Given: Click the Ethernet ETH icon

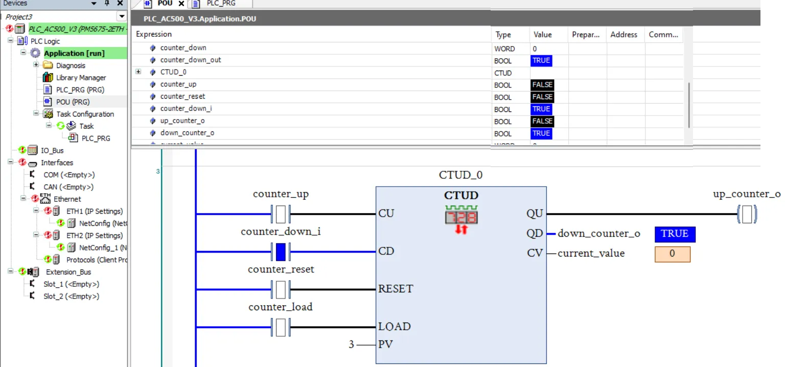Looking at the screenshot, I should 45,198.
